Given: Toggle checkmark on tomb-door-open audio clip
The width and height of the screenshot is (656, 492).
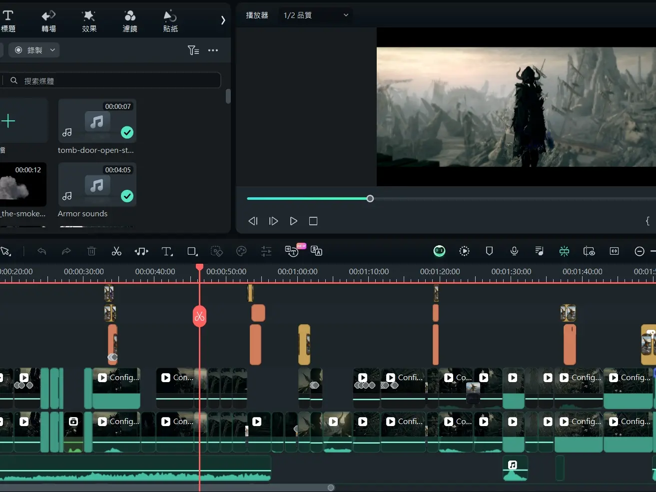Looking at the screenshot, I should click(x=127, y=132).
